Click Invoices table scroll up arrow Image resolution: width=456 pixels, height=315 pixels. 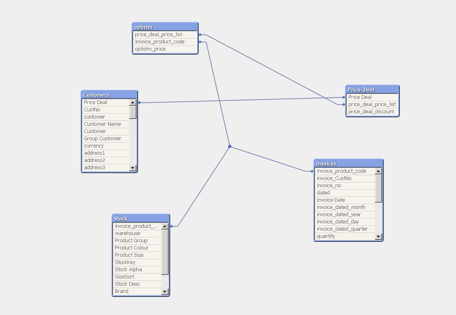pos(379,171)
